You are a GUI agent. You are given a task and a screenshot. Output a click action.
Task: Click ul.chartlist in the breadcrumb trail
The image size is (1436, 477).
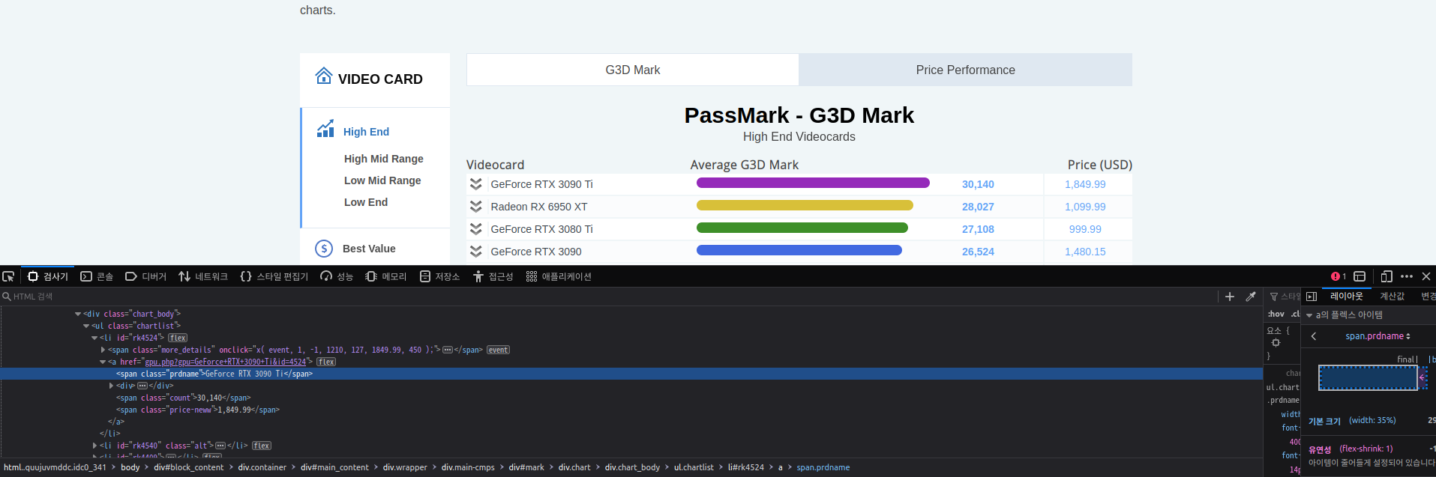pos(694,467)
